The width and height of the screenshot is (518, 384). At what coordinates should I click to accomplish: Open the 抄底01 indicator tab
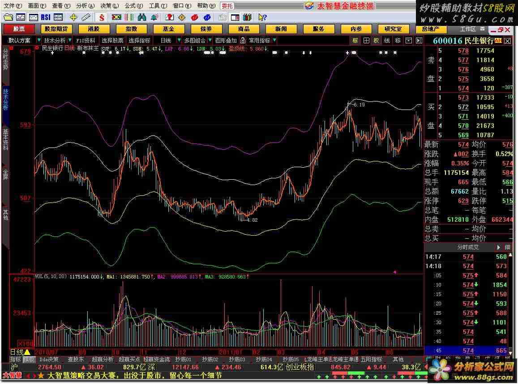pyautogui.click(x=183, y=359)
